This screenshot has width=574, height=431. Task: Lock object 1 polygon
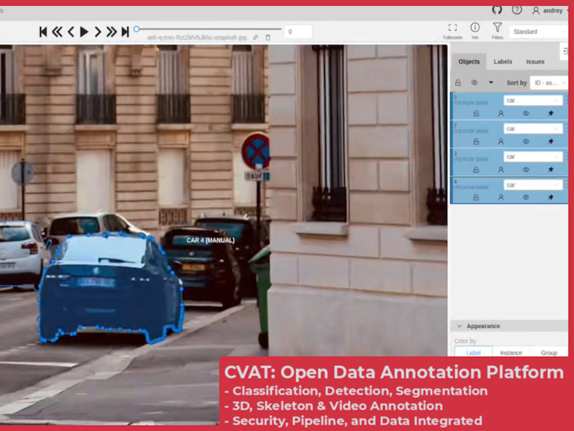tap(476, 114)
